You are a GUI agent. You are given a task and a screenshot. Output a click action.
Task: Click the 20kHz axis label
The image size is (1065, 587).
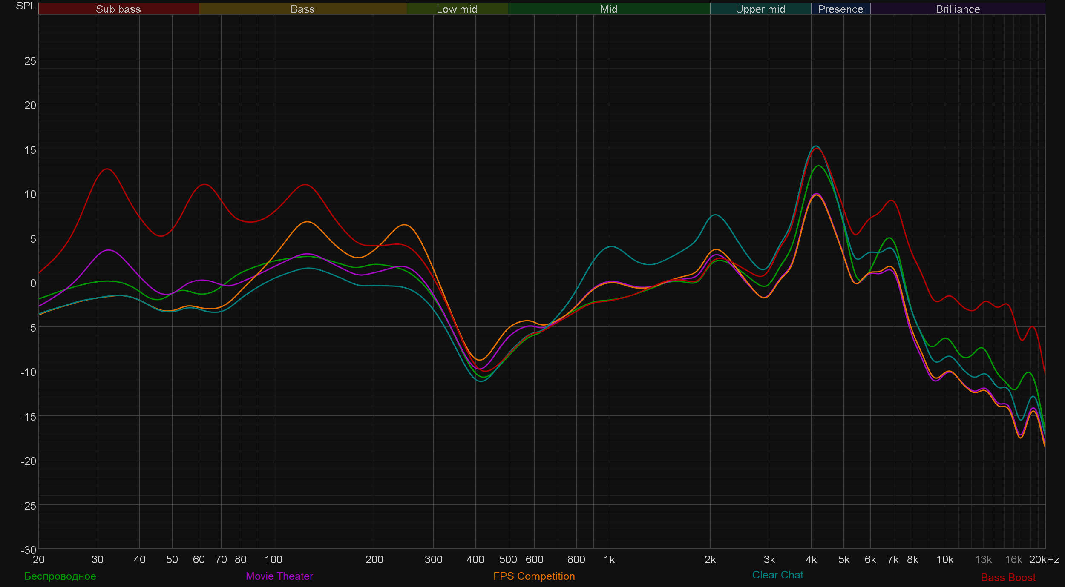click(x=1044, y=559)
